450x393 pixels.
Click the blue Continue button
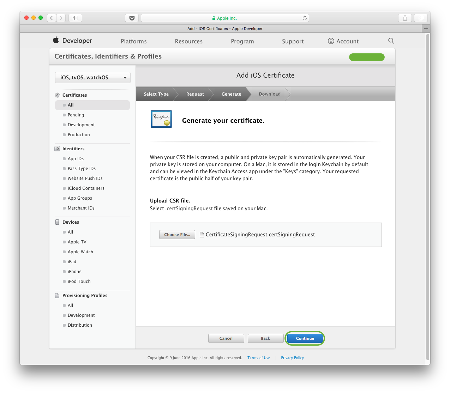tap(305, 338)
